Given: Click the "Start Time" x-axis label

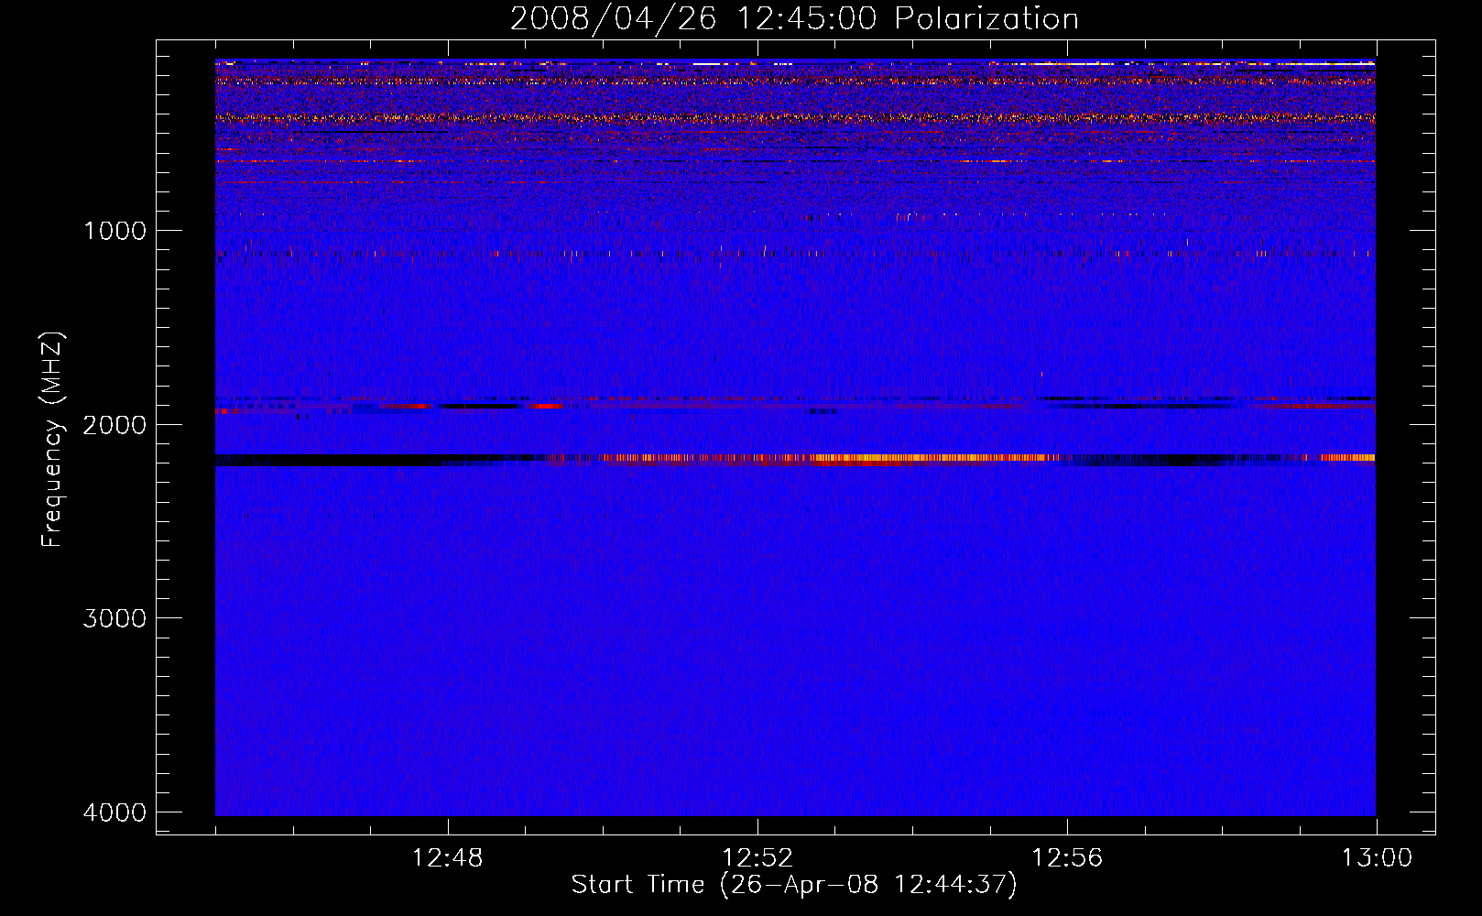Looking at the screenshot, I should point(794,885).
